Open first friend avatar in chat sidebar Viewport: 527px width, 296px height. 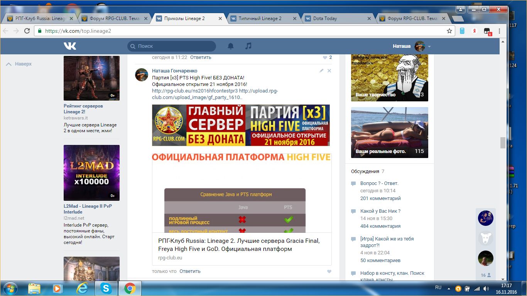click(x=486, y=218)
